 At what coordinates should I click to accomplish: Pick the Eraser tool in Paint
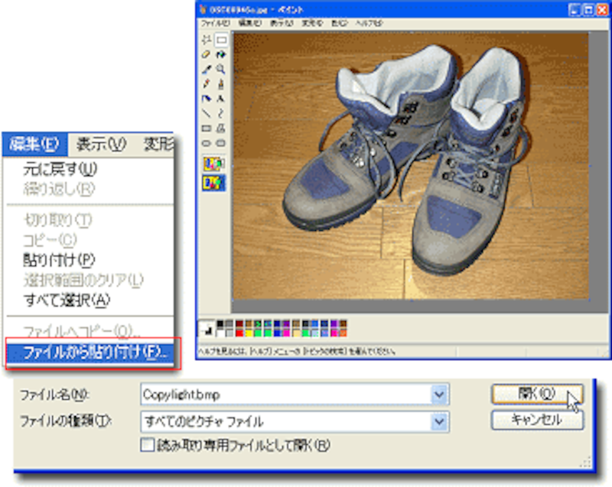pos(207,54)
